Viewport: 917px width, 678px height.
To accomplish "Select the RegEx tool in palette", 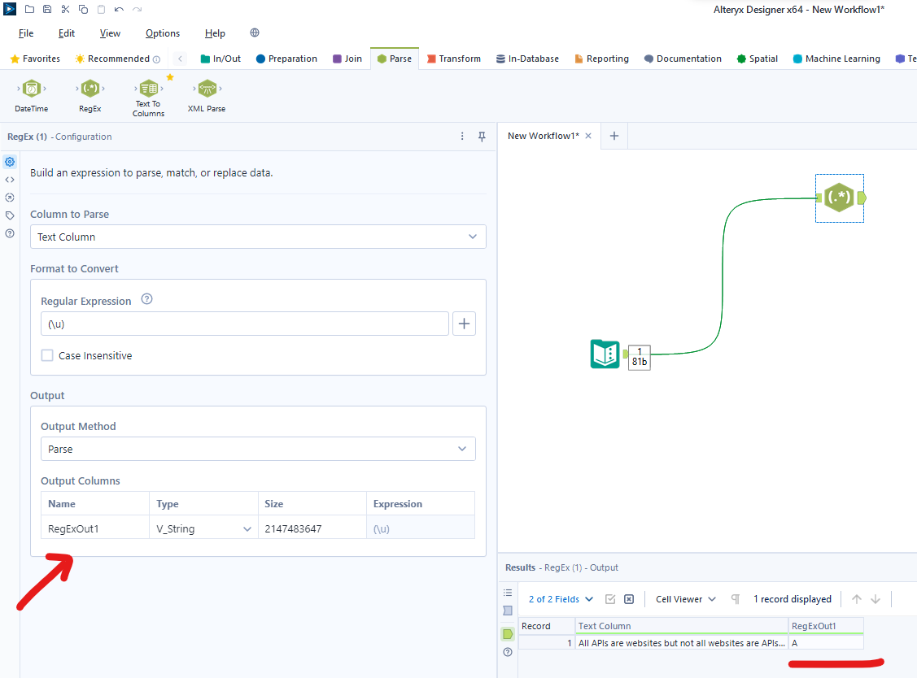I will (90, 89).
